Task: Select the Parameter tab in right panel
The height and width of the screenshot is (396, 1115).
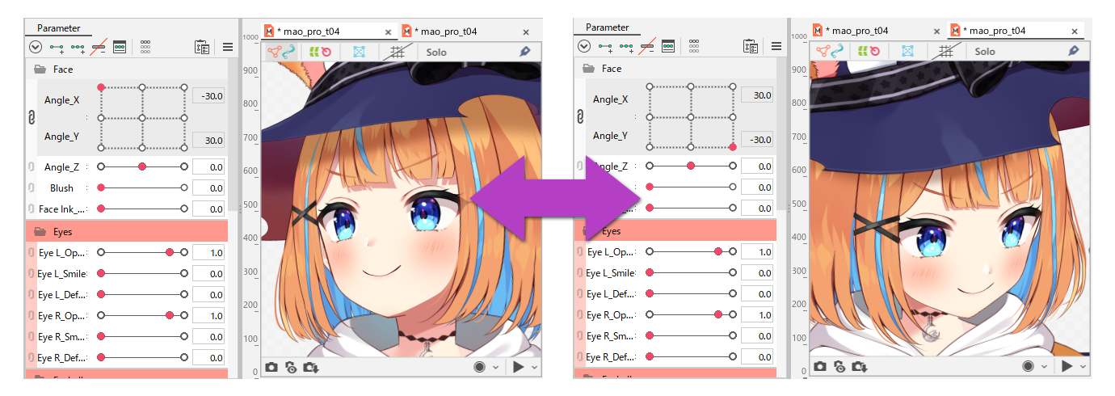Action: point(607,27)
